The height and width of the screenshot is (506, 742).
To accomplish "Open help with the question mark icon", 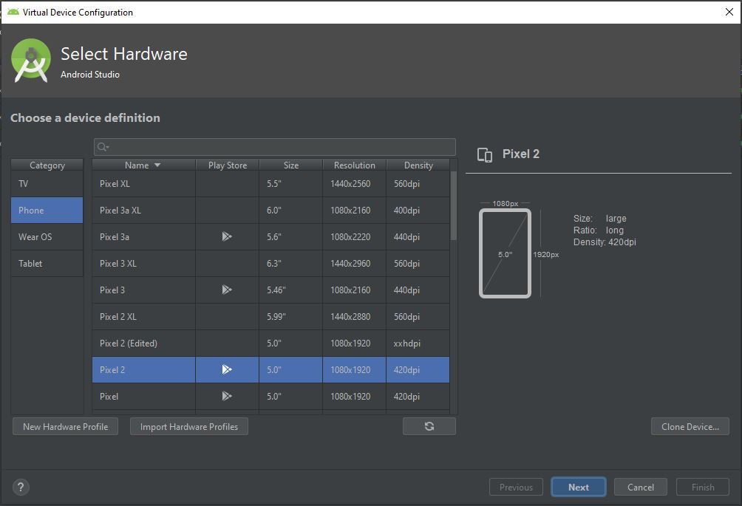I will click(x=21, y=487).
